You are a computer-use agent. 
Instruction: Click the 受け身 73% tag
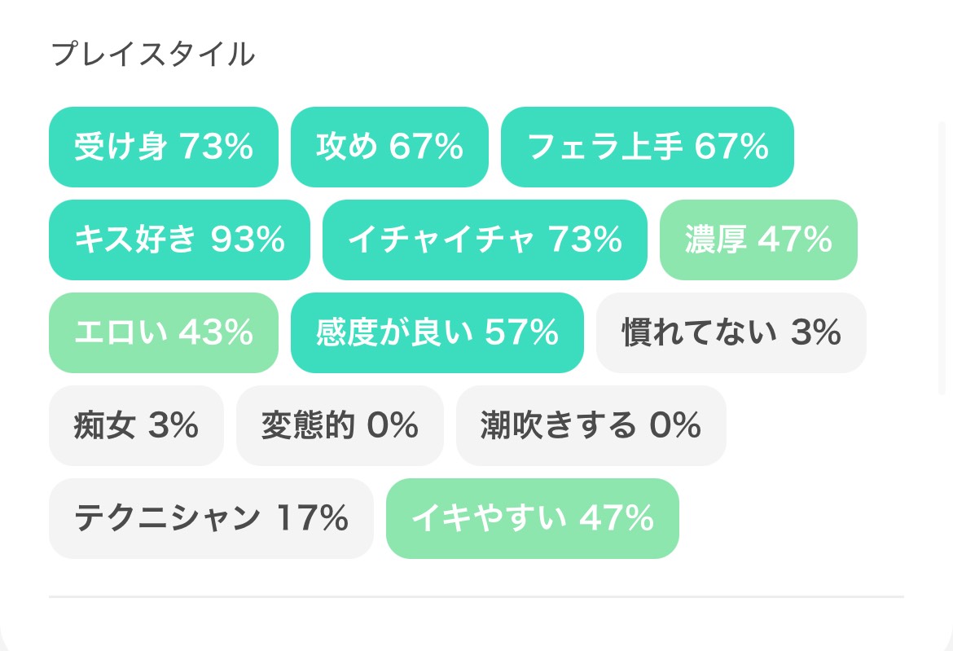coord(164,147)
